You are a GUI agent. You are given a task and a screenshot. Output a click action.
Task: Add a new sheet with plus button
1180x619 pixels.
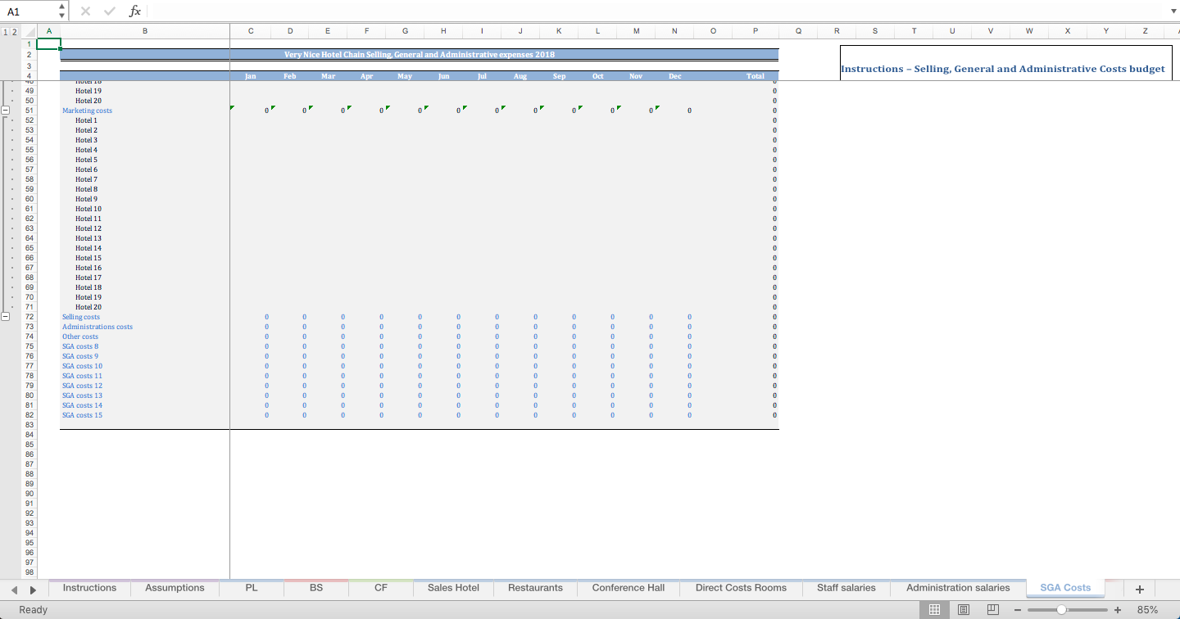click(x=1139, y=589)
